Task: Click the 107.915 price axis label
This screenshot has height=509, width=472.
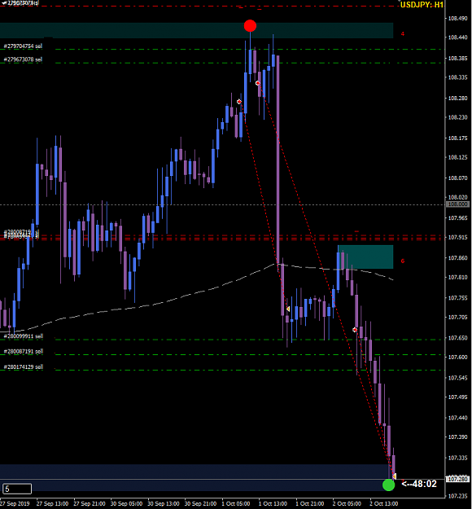Action: 457,238
